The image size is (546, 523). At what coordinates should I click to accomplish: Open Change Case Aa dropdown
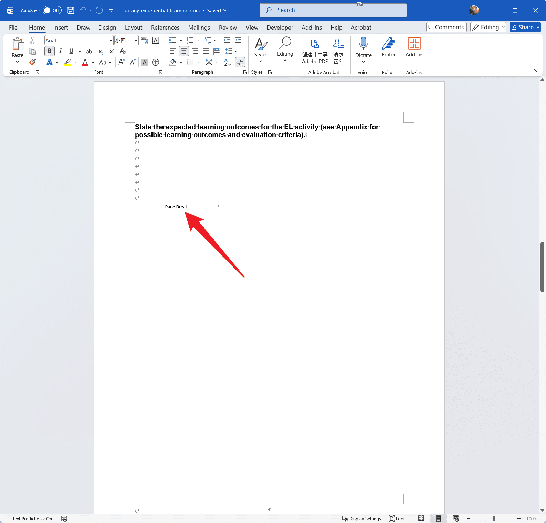(x=105, y=62)
